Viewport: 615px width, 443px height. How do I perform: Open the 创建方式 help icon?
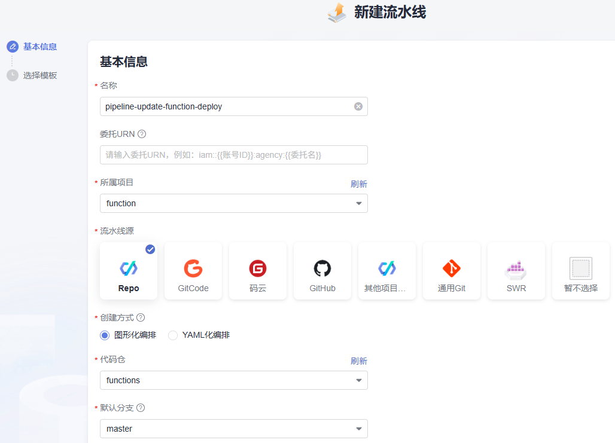tap(140, 317)
